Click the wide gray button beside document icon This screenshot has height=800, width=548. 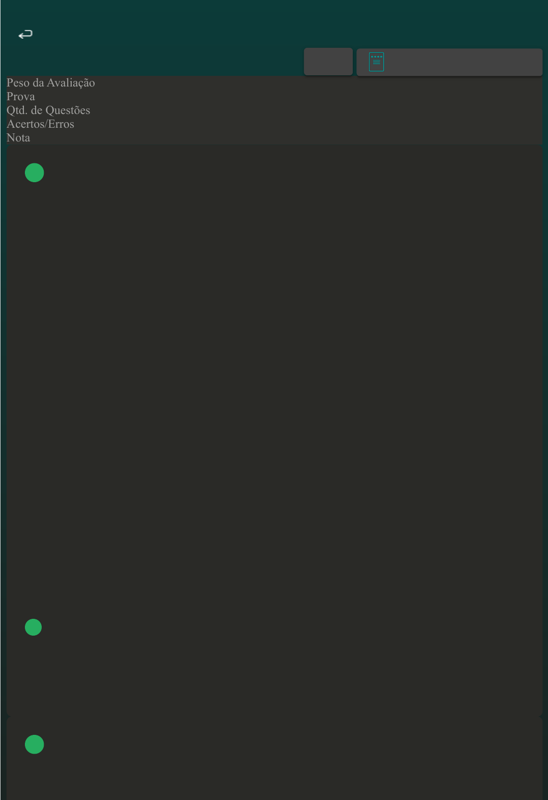click(449, 62)
